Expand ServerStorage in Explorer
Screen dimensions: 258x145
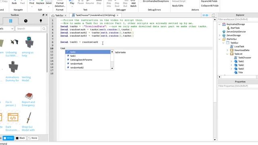pyautogui.click(x=219, y=35)
